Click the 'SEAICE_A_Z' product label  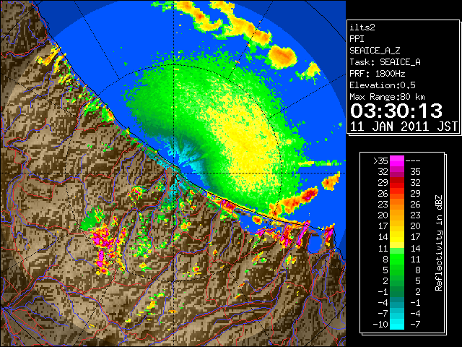pyautogui.click(x=375, y=51)
